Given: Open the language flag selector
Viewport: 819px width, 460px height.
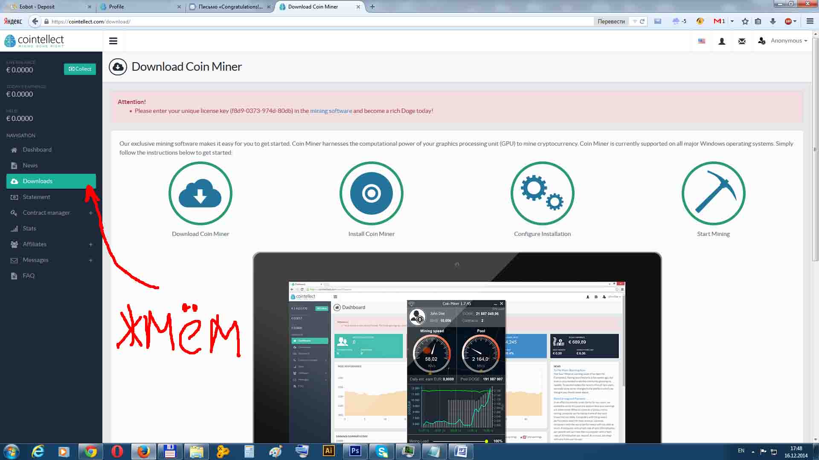Looking at the screenshot, I should [x=702, y=41].
